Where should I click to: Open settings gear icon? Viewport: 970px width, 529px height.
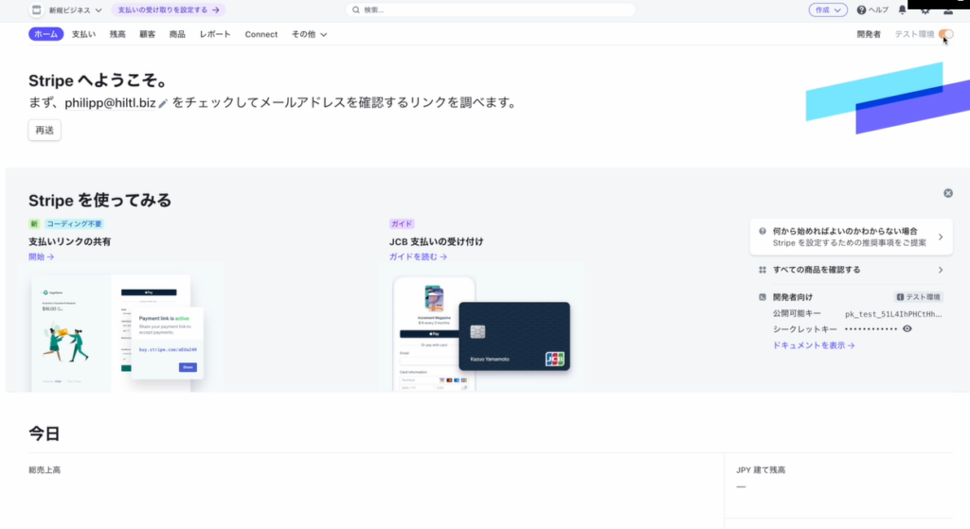click(x=925, y=10)
